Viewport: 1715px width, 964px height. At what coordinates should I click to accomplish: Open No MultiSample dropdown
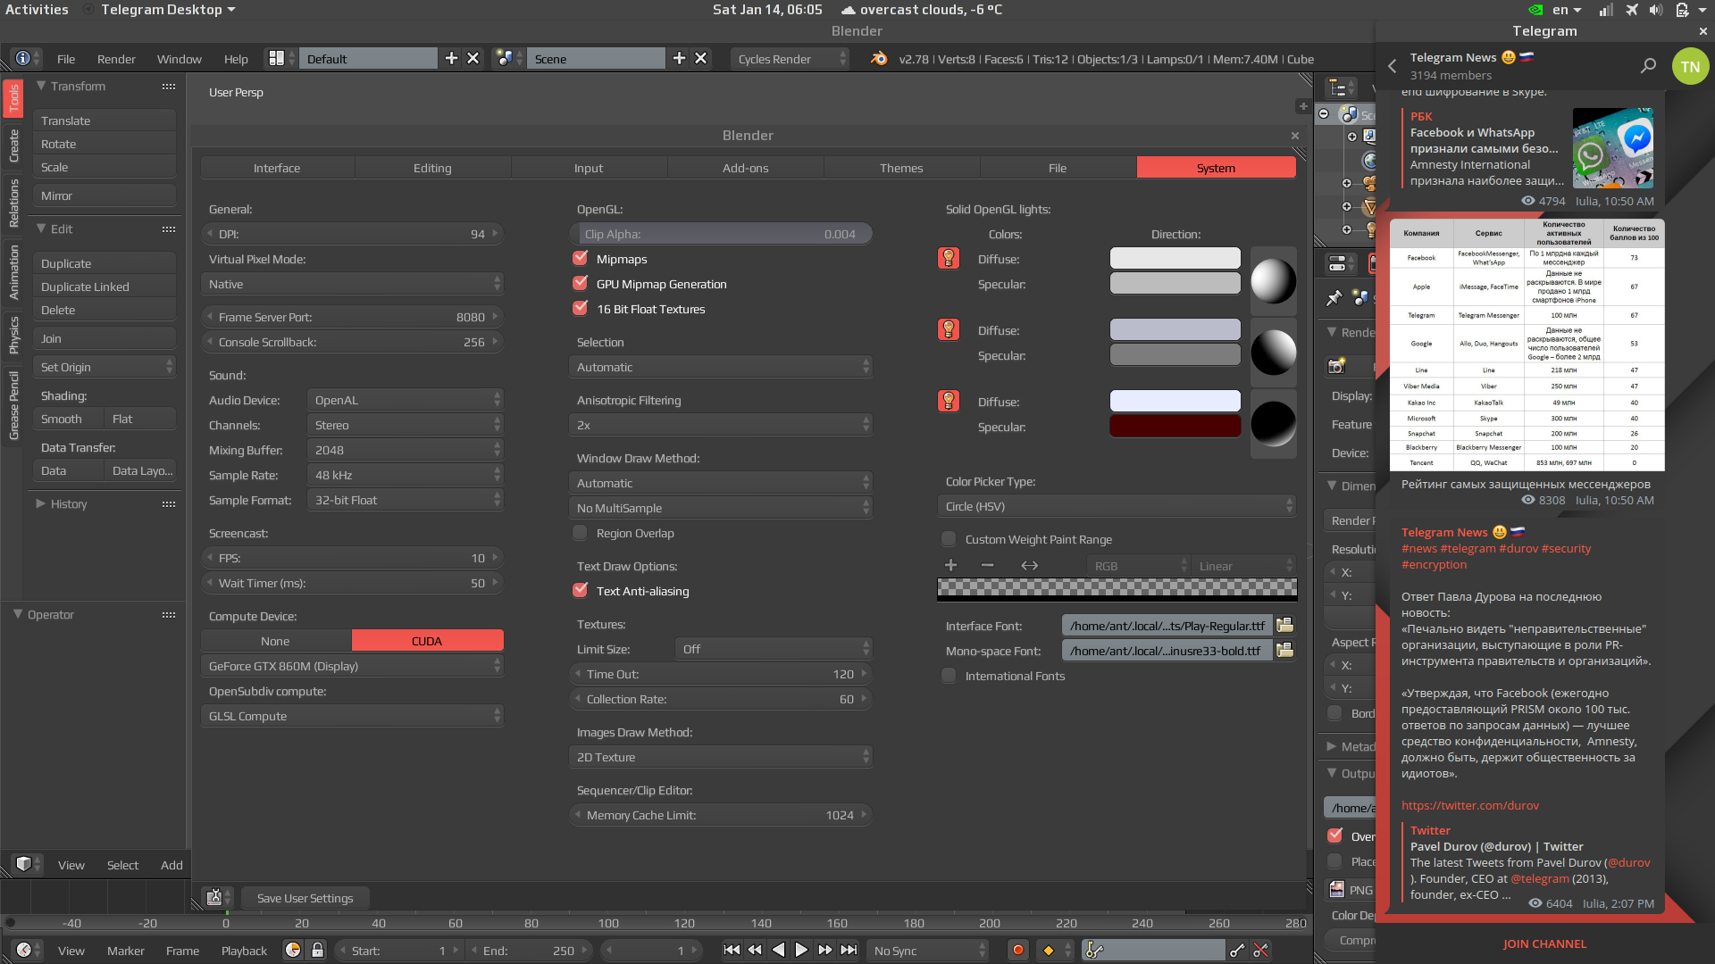[720, 508]
